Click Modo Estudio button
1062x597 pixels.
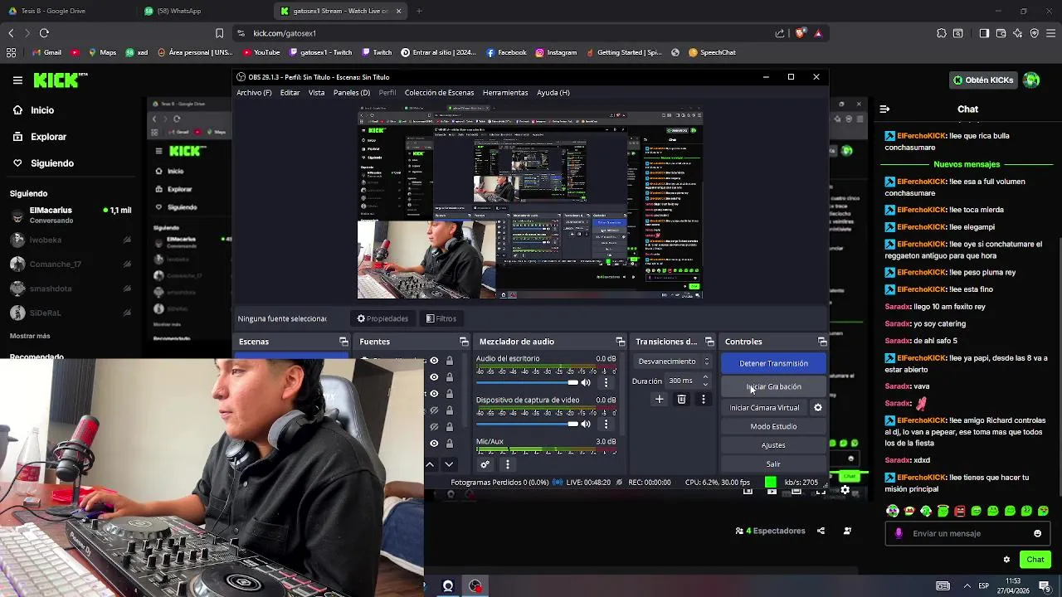point(773,426)
